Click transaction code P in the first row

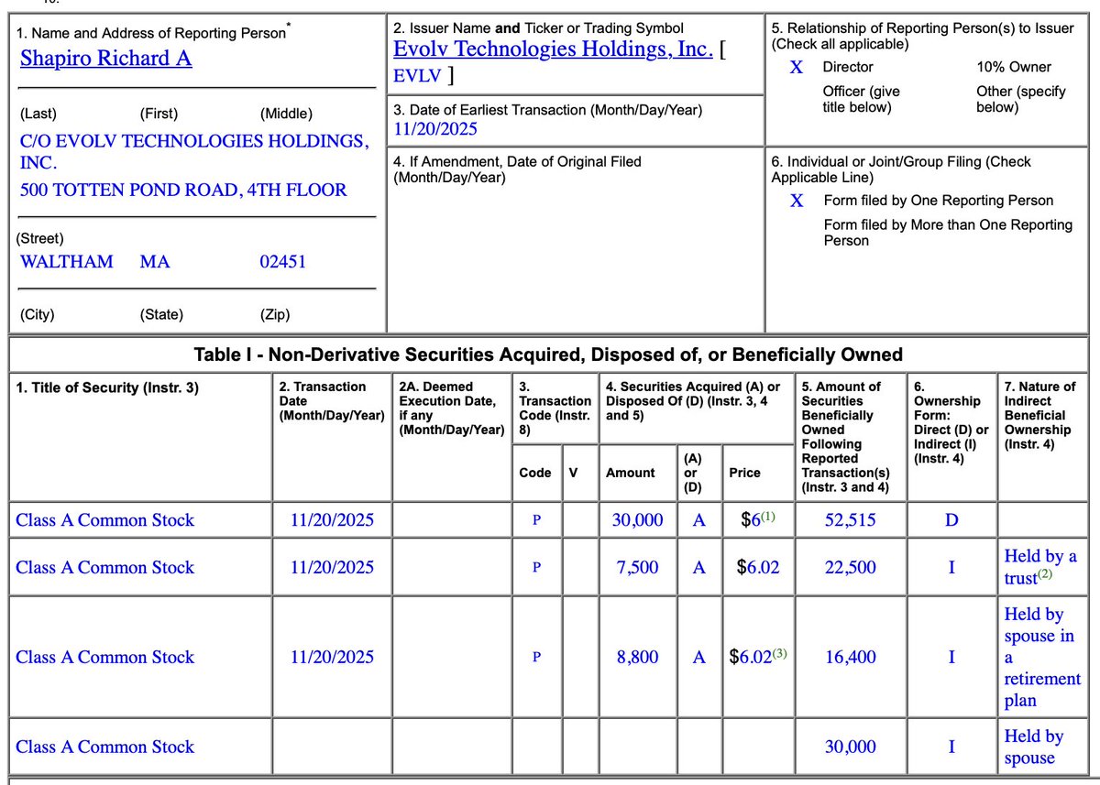point(536,520)
